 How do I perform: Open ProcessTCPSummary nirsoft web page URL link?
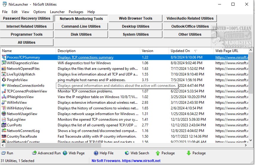(232, 57)
